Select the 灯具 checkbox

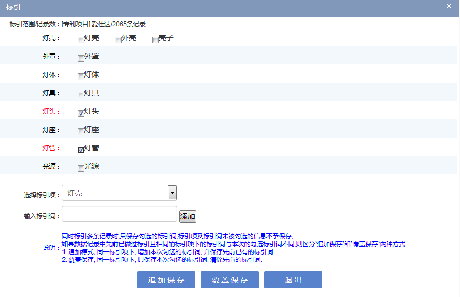(x=81, y=95)
